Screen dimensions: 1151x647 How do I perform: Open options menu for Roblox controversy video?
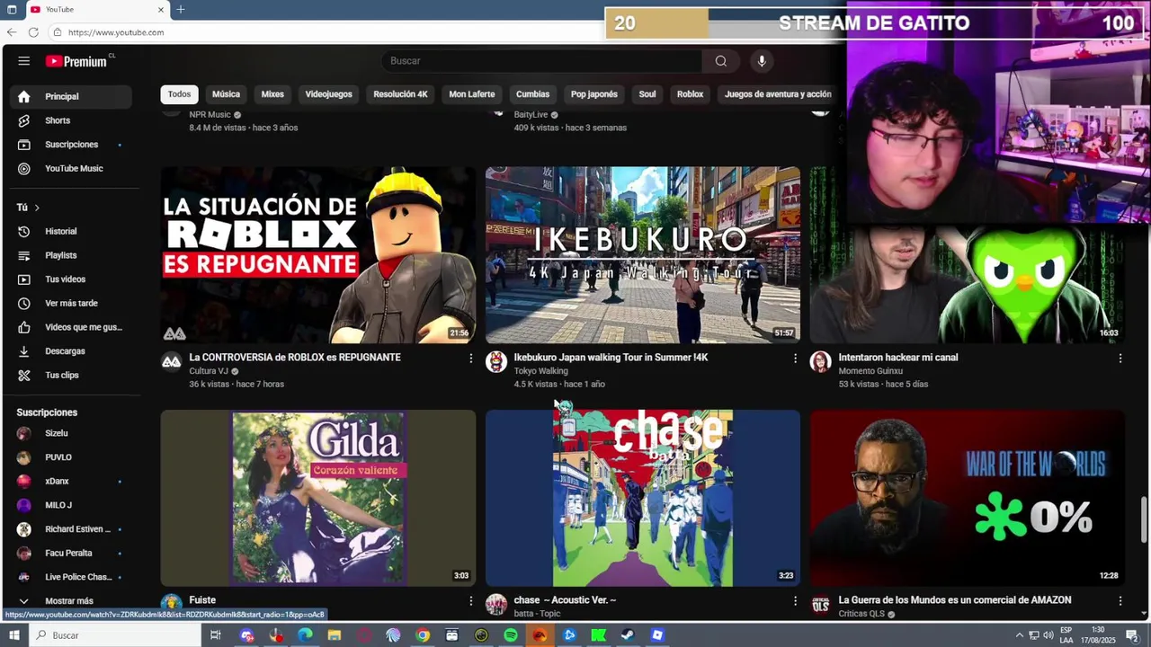[470, 358]
